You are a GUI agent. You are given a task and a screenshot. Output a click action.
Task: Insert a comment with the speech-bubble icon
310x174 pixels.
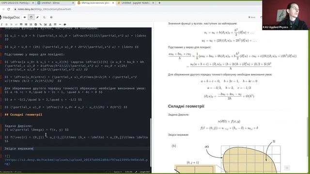coord(64,25)
